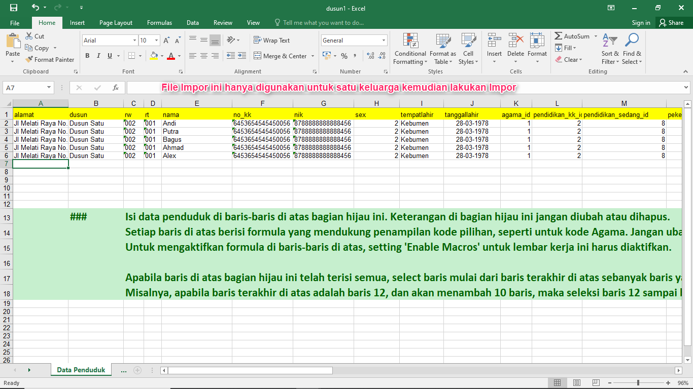Viewport: 693px width, 389px height.
Task: Select column header F
Action: (262, 103)
